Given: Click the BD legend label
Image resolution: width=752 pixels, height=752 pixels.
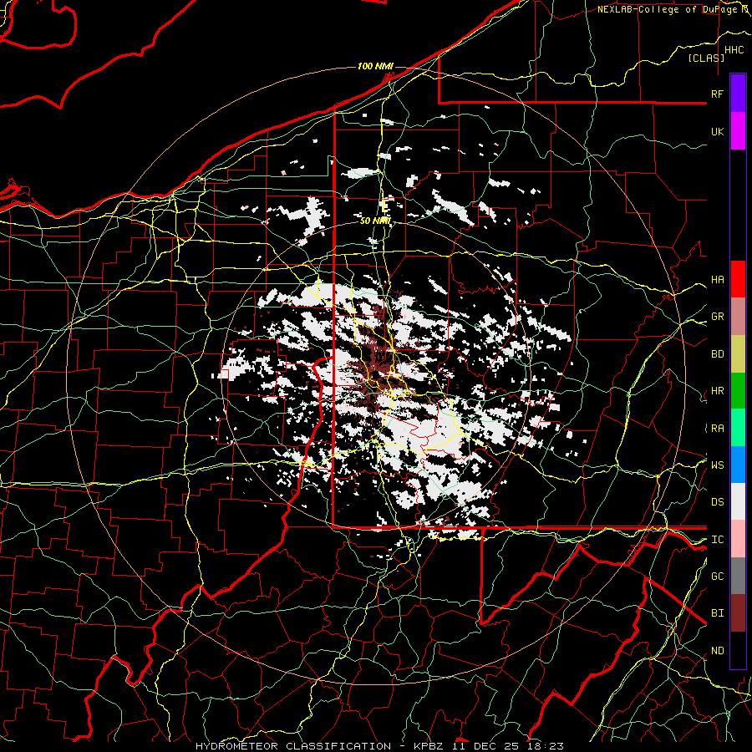Looking at the screenshot, I should tap(717, 354).
